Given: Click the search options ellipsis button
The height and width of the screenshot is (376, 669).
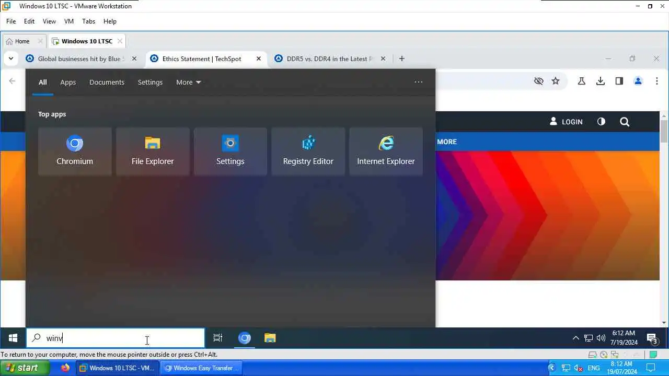Looking at the screenshot, I should click(x=419, y=82).
